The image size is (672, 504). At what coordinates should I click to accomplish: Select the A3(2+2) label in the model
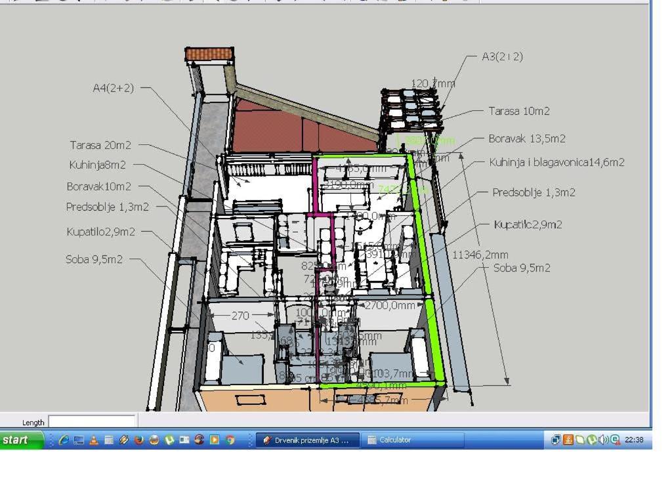click(x=502, y=56)
